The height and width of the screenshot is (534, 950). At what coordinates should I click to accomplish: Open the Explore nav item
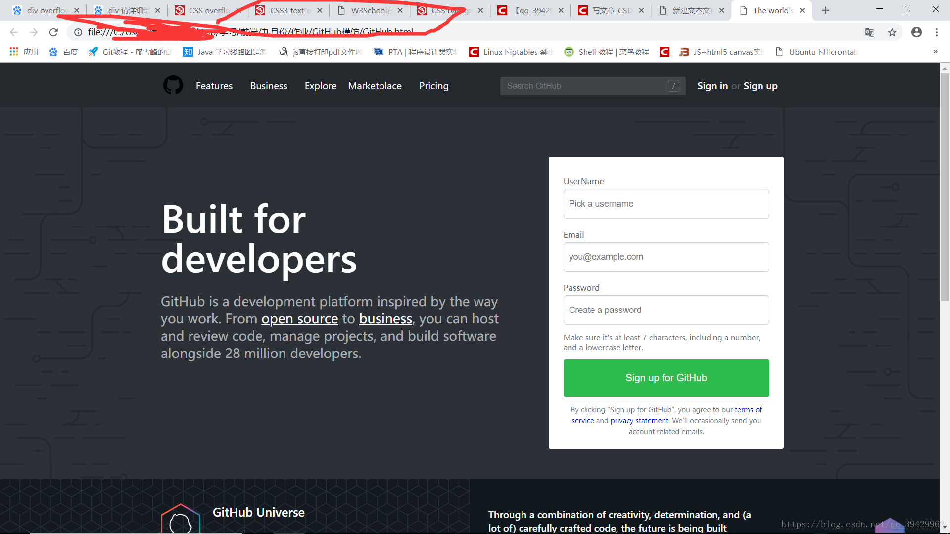321,86
